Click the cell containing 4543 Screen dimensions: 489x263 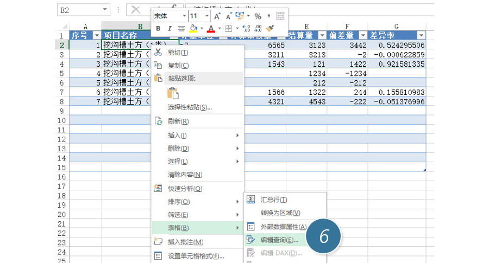(306, 101)
